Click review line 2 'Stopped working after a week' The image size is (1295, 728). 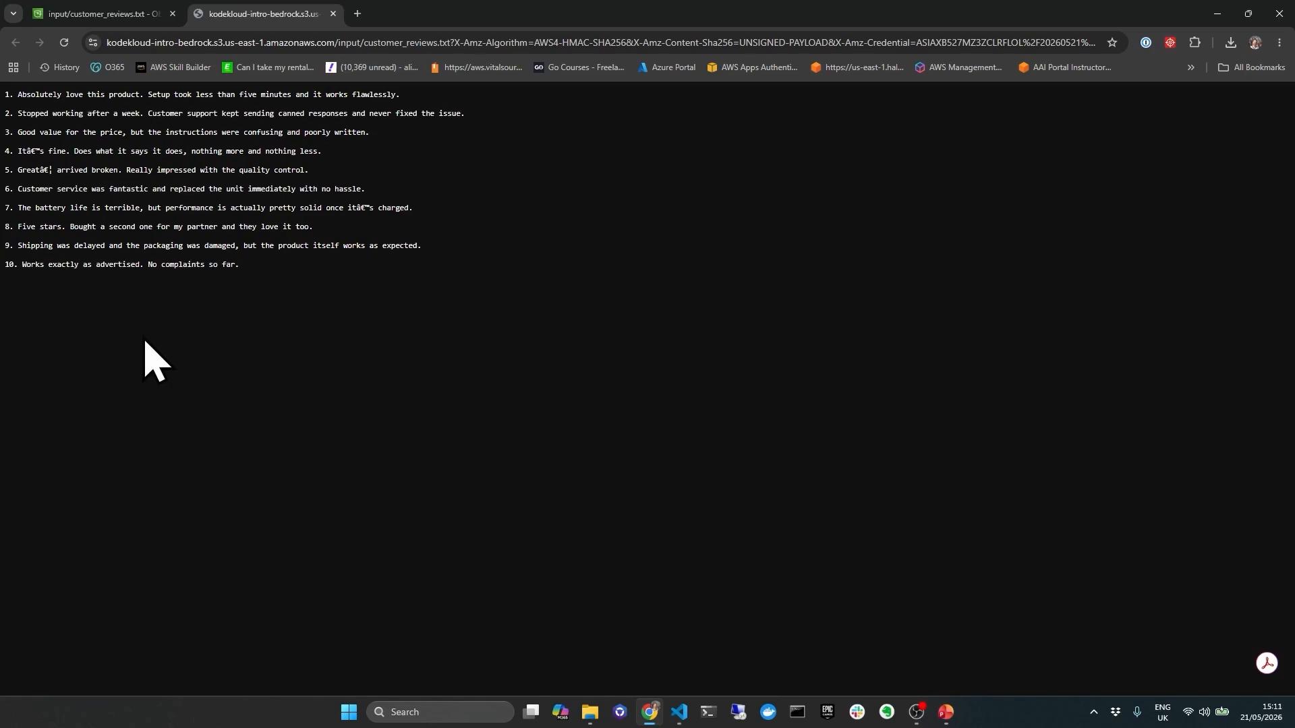pos(234,113)
